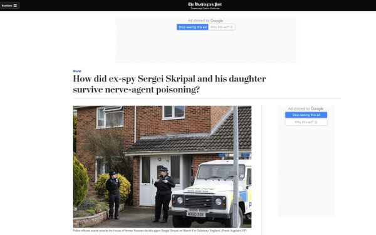The height and width of the screenshot is (235, 376).
Task: Open the World section link
Action: [x=77, y=71]
